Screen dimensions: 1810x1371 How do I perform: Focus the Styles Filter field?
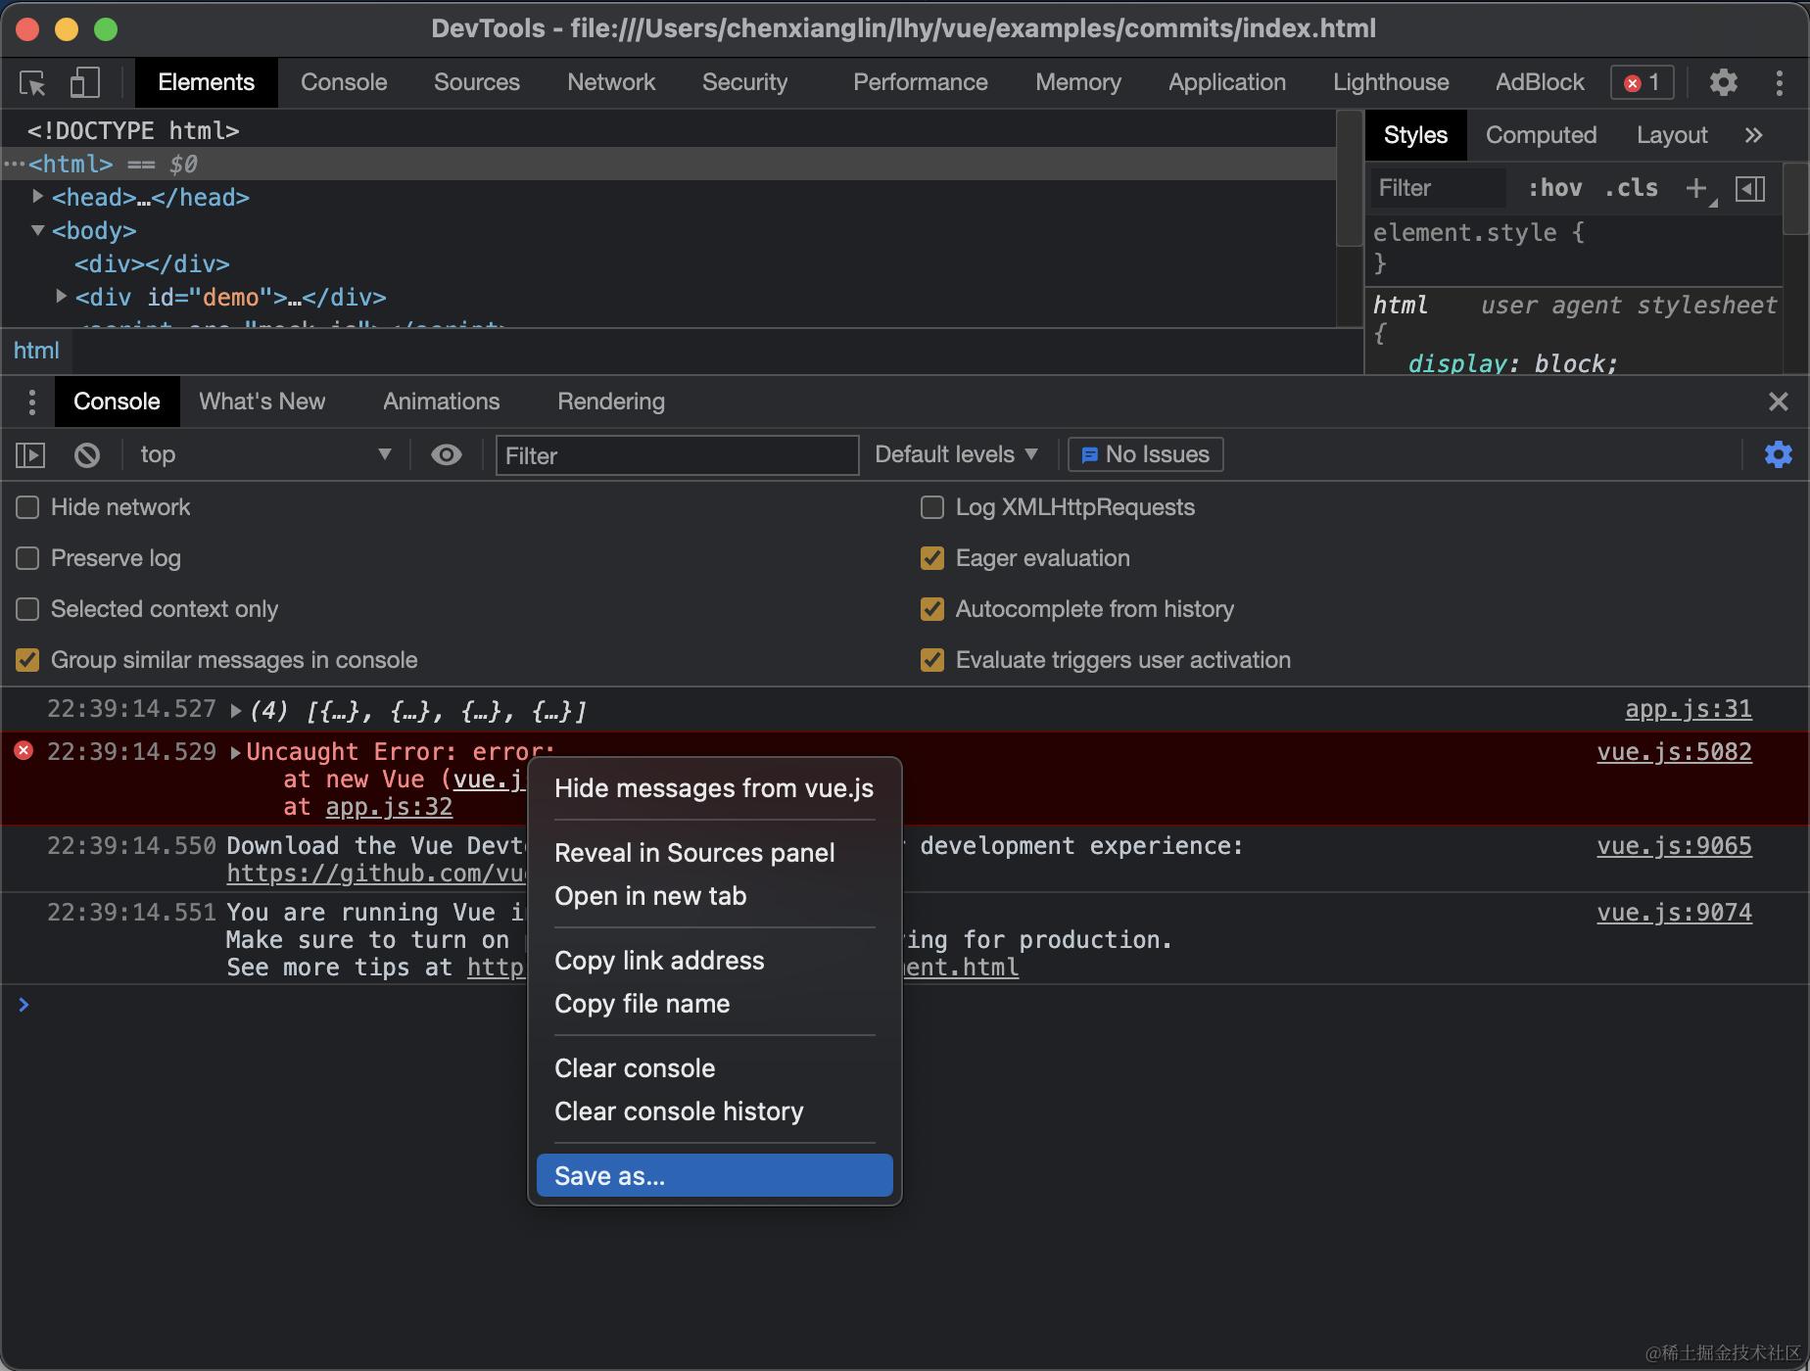[1437, 188]
